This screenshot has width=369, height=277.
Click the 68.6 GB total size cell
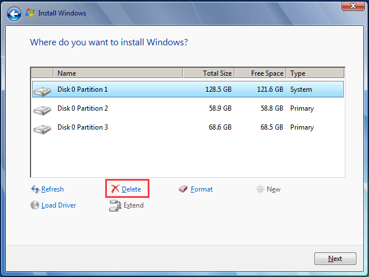pyautogui.click(x=220, y=127)
